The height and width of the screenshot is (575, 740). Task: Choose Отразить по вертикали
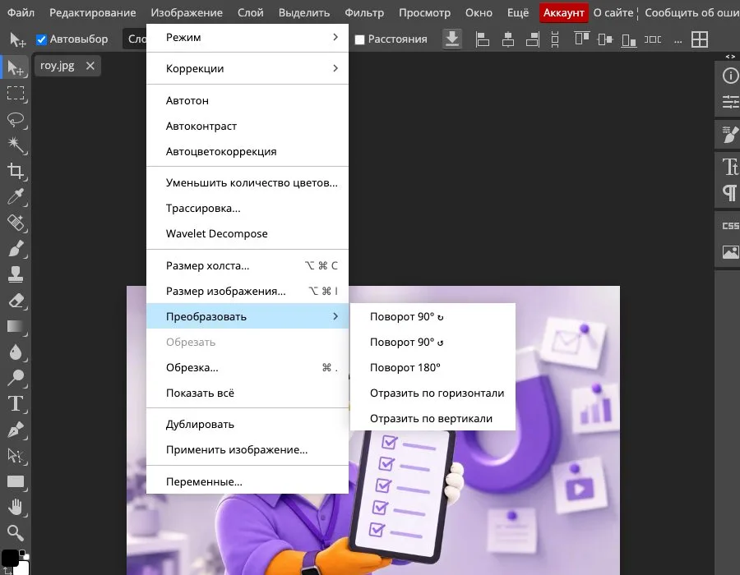click(x=432, y=419)
